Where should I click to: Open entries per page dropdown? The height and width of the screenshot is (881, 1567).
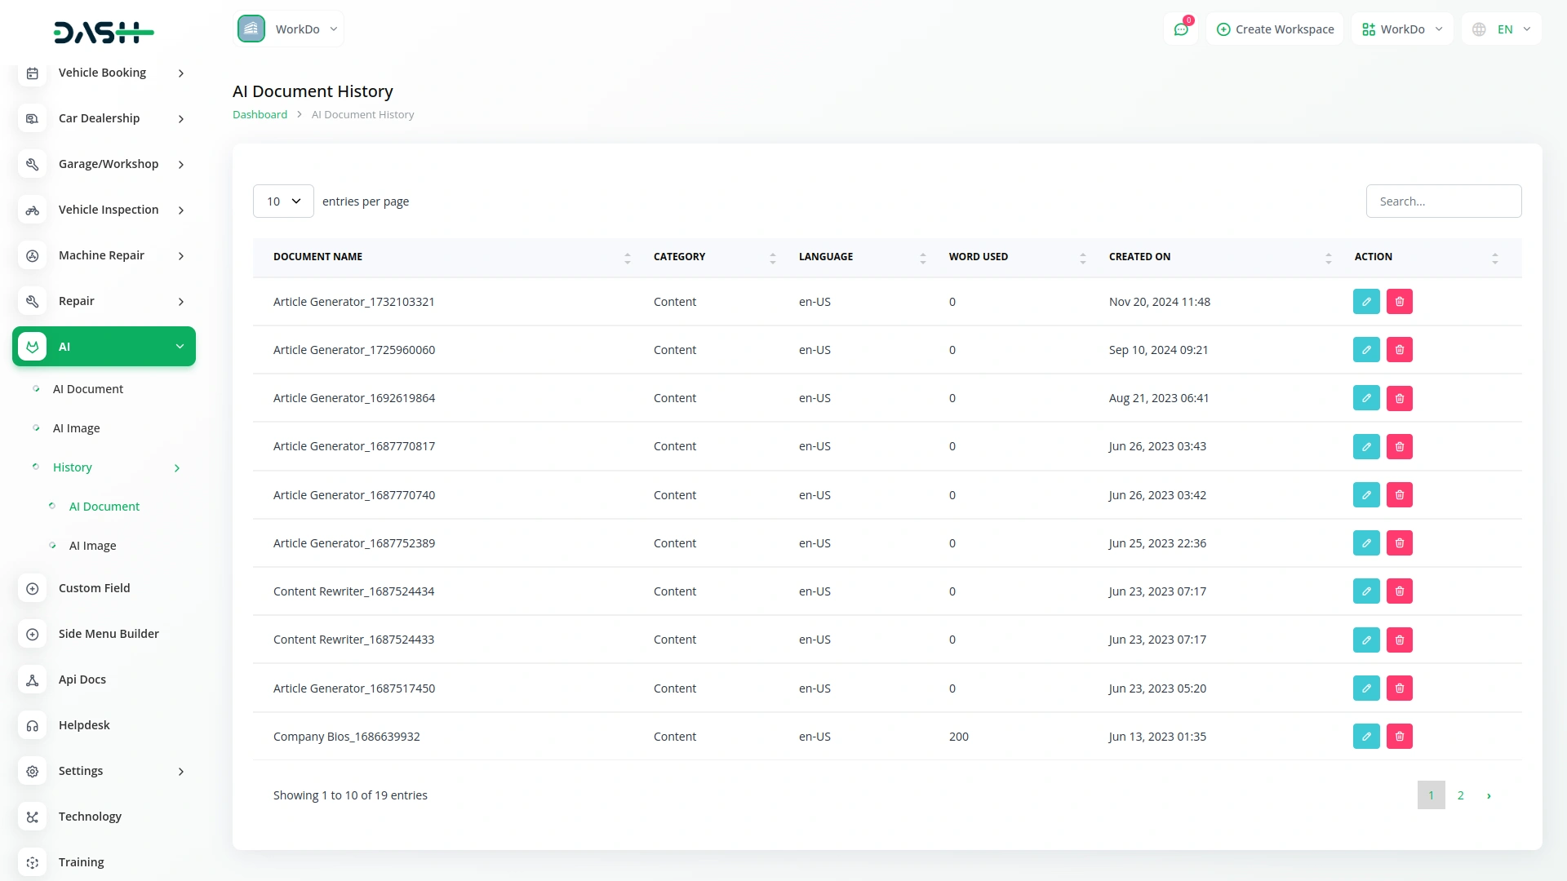coord(283,201)
